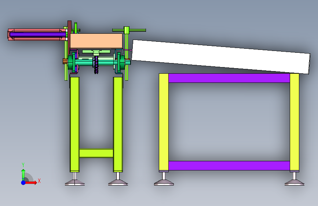Select the white inclined chute panel

point(221,57)
